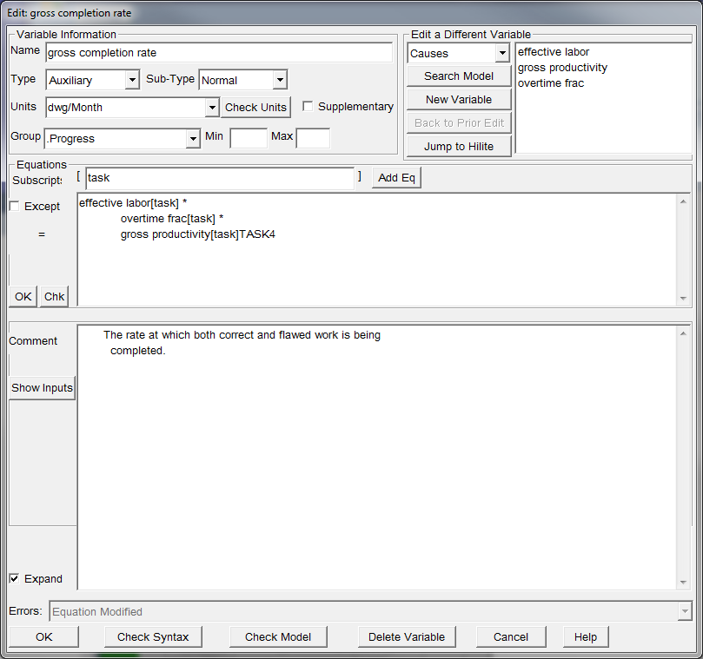Tick the Supplementary checkbox
The image size is (703, 659).
(x=308, y=106)
